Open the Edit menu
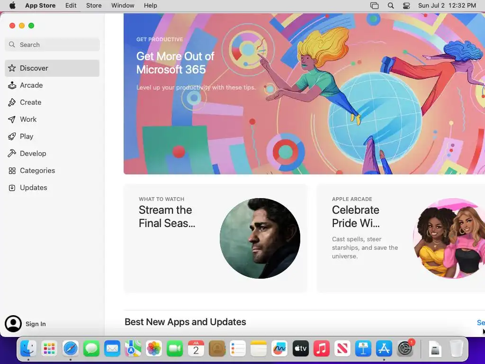 (x=71, y=5)
